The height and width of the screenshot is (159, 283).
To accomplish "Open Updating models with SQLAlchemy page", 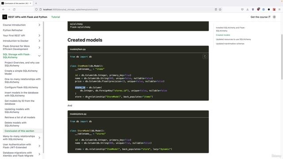I will pos(17,110).
